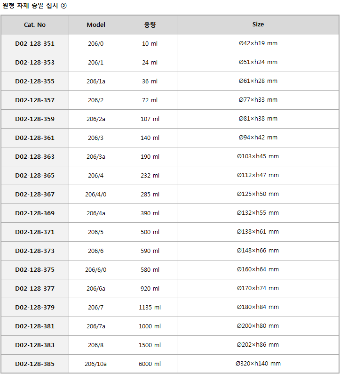This screenshot has width=340, height=374.
Task: Select the D02-128-367 cell
Action: coord(35,195)
